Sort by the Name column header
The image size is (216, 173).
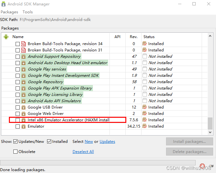point(18,37)
